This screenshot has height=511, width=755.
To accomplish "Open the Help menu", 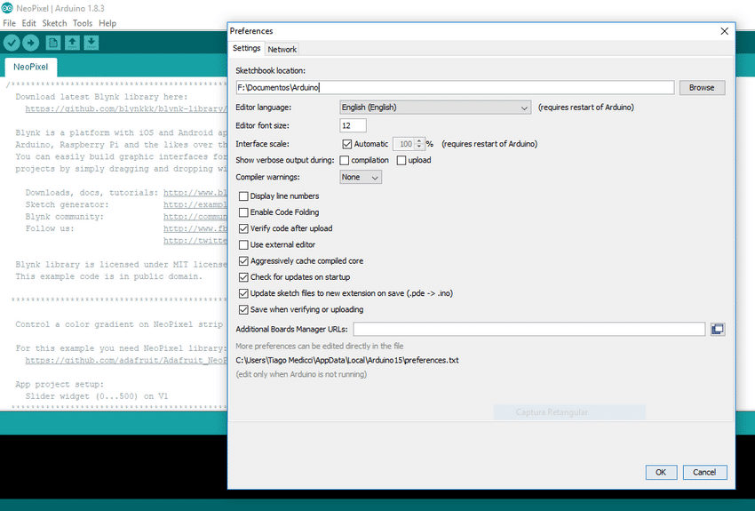I will pos(107,23).
